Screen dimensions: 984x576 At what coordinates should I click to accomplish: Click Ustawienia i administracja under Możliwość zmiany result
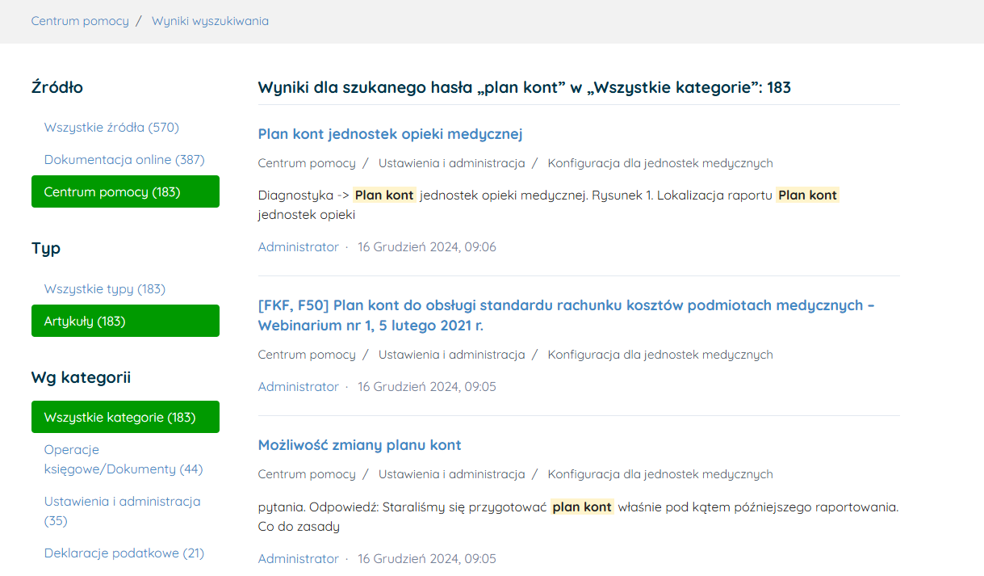point(451,473)
